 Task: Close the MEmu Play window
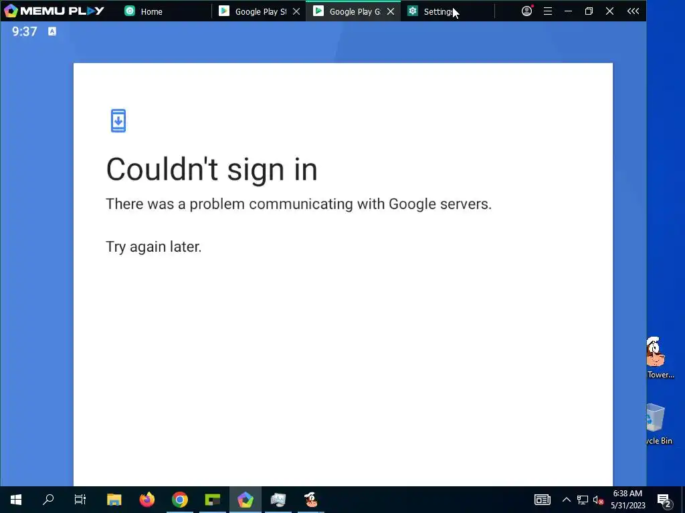[x=610, y=11]
